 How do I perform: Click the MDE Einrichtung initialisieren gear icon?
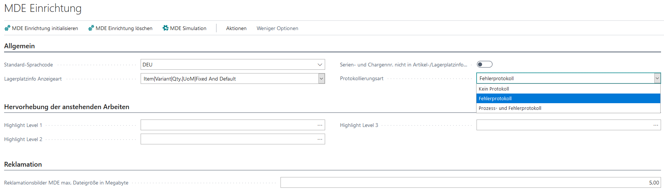point(7,28)
